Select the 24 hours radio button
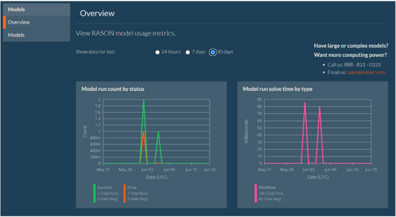 pos(157,52)
